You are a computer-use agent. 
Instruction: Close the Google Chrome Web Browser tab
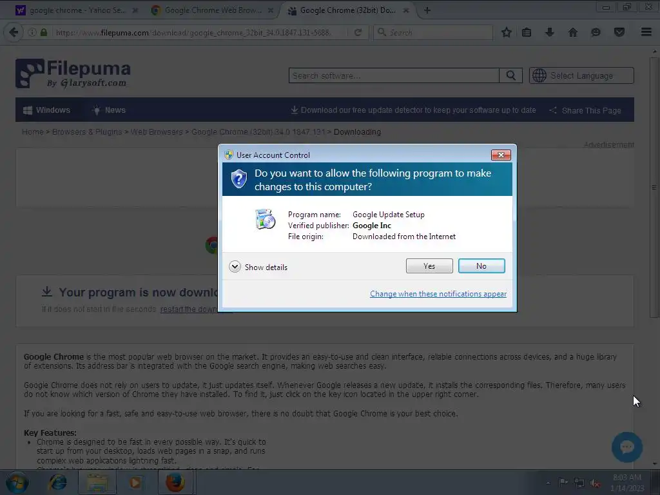pyautogui.click(x=271, y=10)
